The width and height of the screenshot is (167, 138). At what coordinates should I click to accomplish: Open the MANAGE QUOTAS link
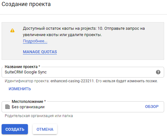point(40,52)
